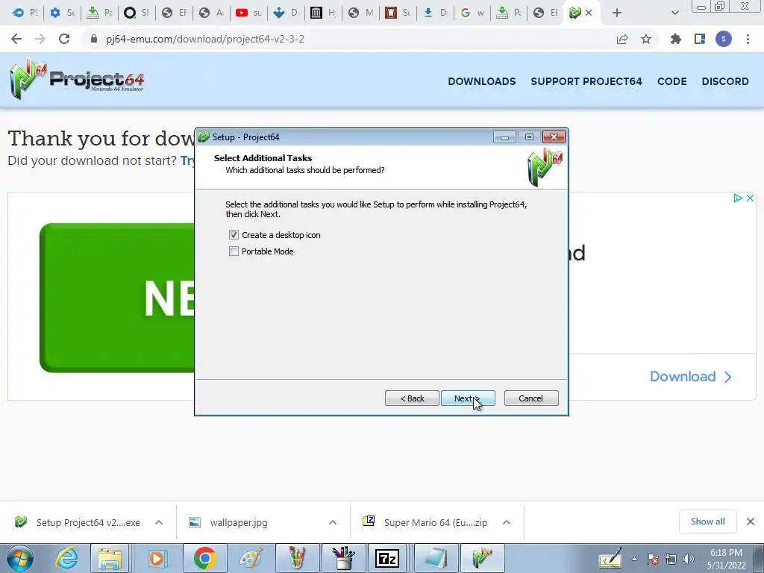Open a new browser tab

pyautogui.click(x=617, y=13)
